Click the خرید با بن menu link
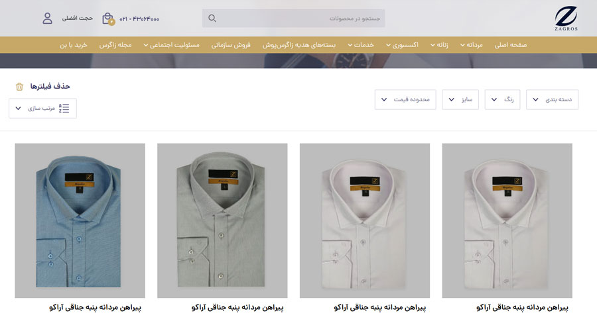This screenshot has width=597, height=335. [74, 45]
